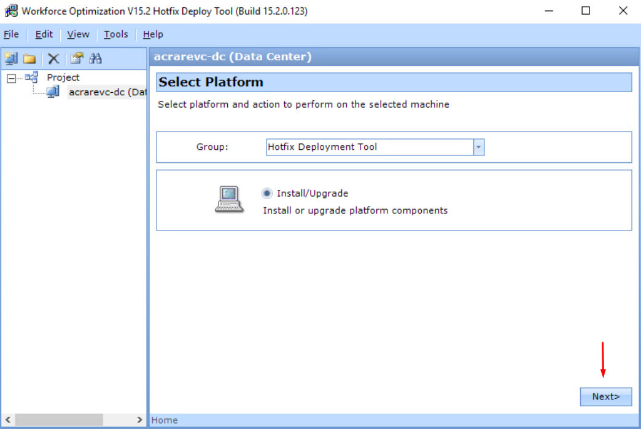Open the View menu

click(78, 34)
